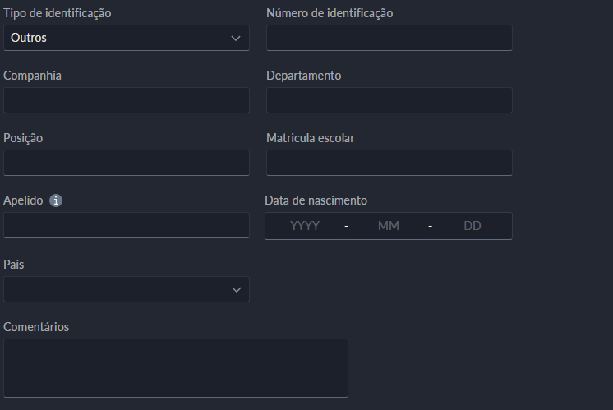Click inside the Comentários text area
Image resolution: width=613 pixels, height=410 pixels.
point(176,368)
